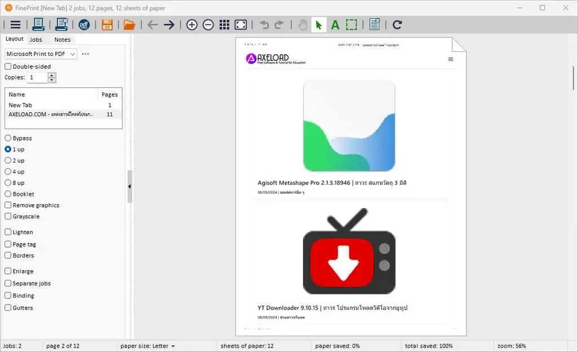578x352 pixels.
Task: Increase copies with the up spinner
Action: click(x=51, y=75)
